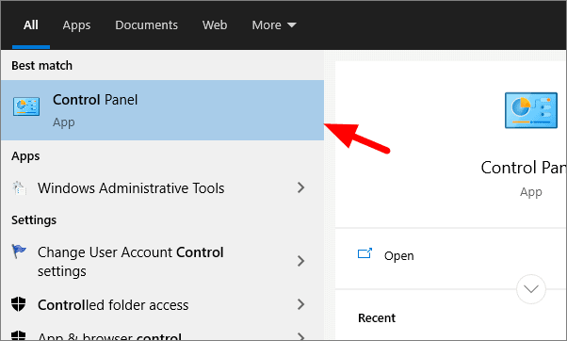The width and height of the screenshot is (567, 341).
Task: Open the Control Panel best match result
Action: tap(162, 110)
